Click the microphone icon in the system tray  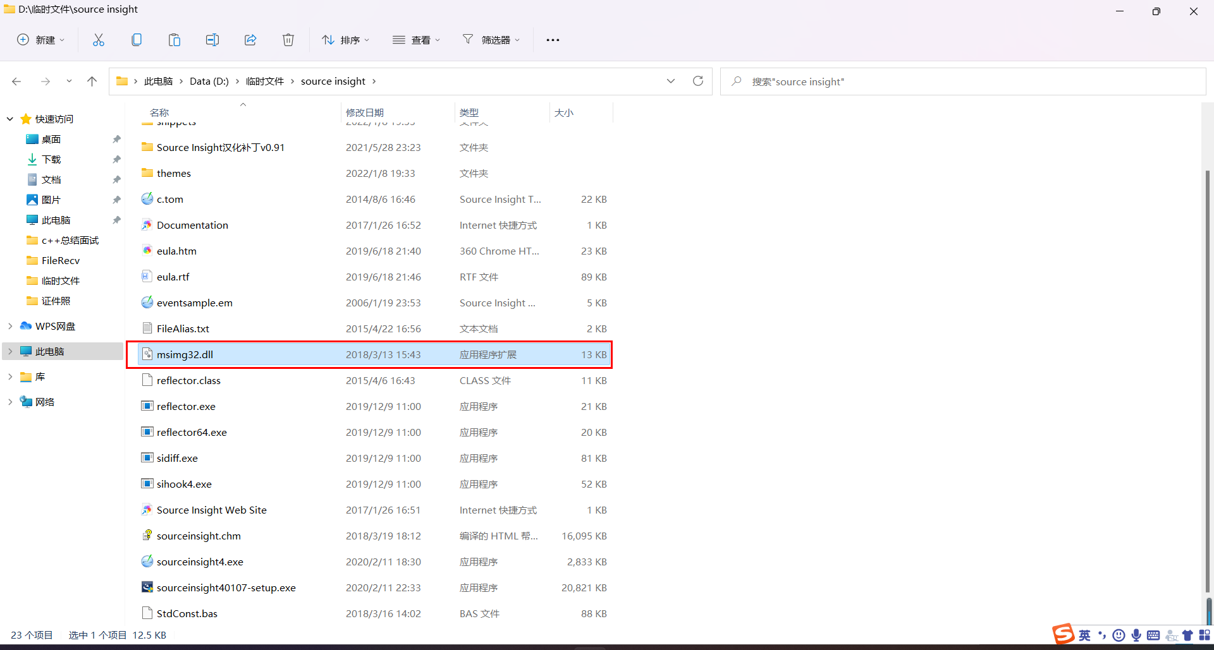pyautogui.click(x=1137, y=635)
